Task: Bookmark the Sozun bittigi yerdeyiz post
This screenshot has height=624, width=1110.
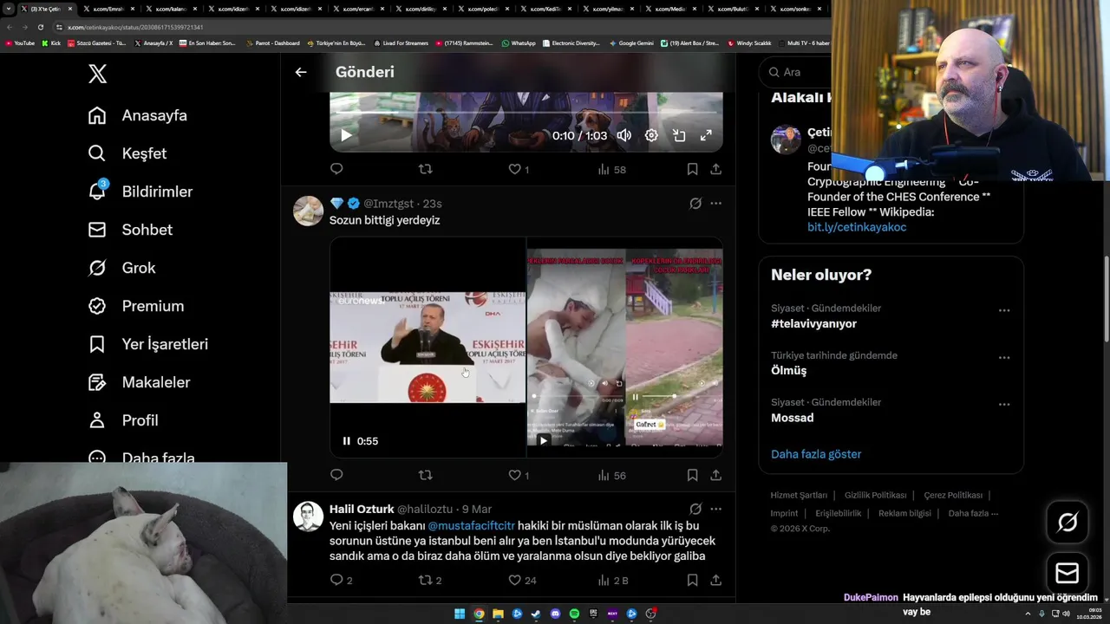Action: coord(692,475)
